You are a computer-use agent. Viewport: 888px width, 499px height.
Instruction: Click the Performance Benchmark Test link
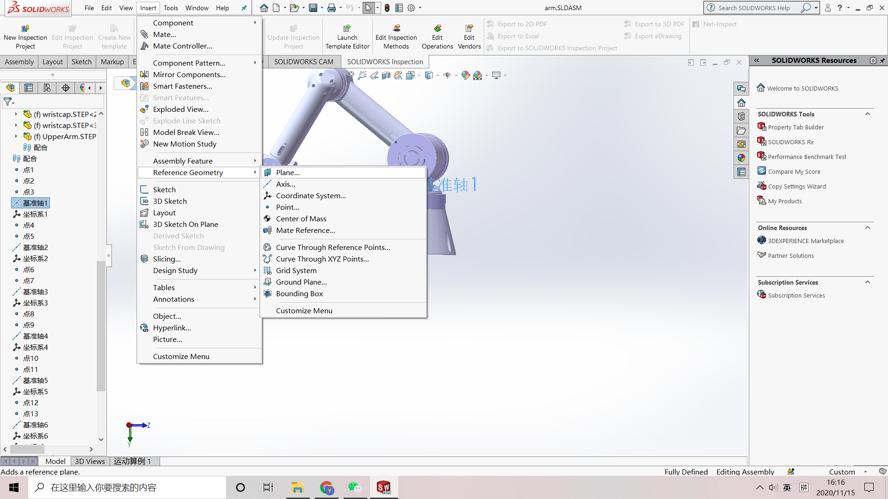(x=807, y=157)
